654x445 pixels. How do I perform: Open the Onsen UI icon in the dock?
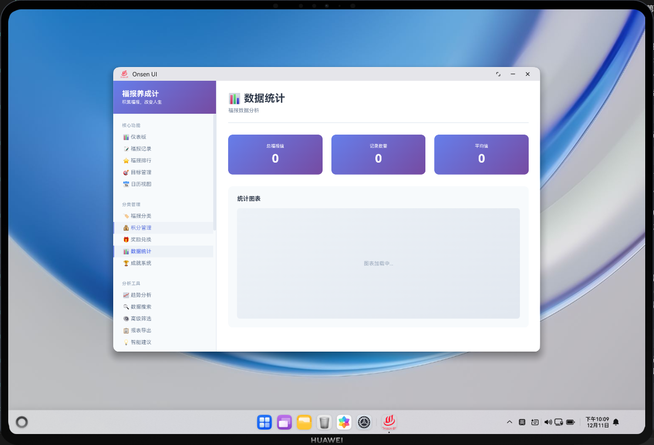(388, 422)
